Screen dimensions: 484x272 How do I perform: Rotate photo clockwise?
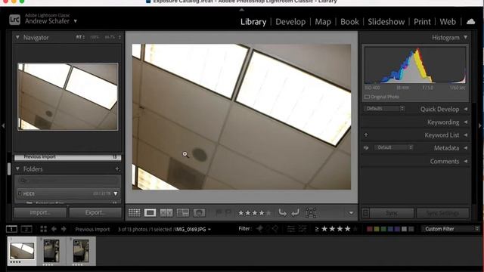tap(296, 212)
